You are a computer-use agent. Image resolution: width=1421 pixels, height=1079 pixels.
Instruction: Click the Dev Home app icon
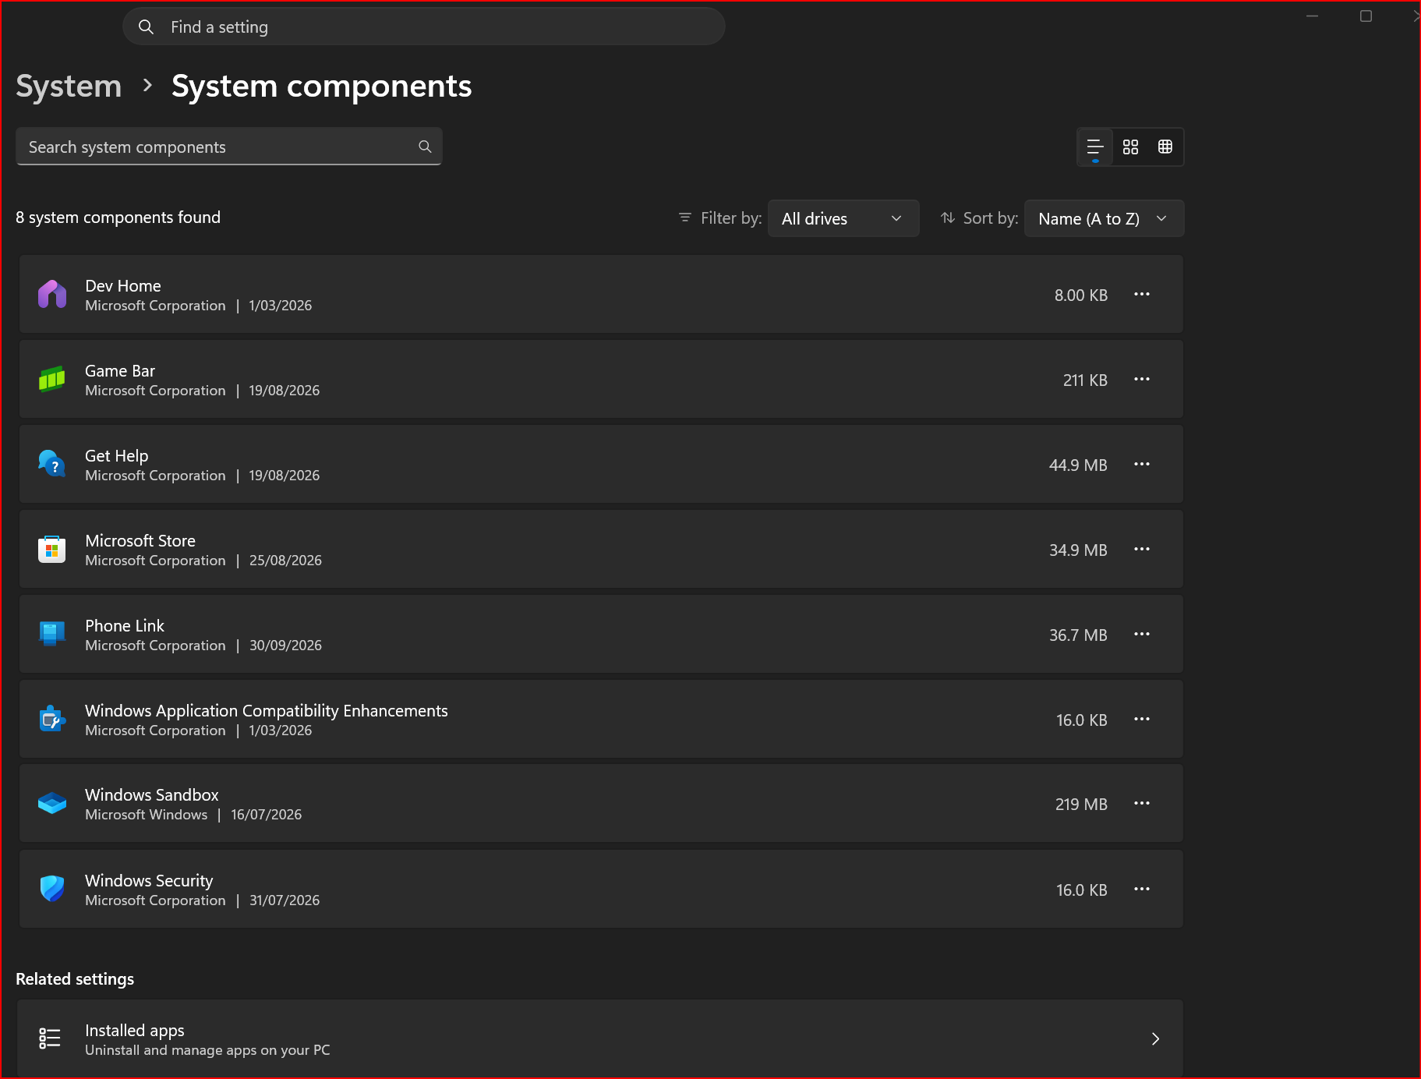coord(52,295)
